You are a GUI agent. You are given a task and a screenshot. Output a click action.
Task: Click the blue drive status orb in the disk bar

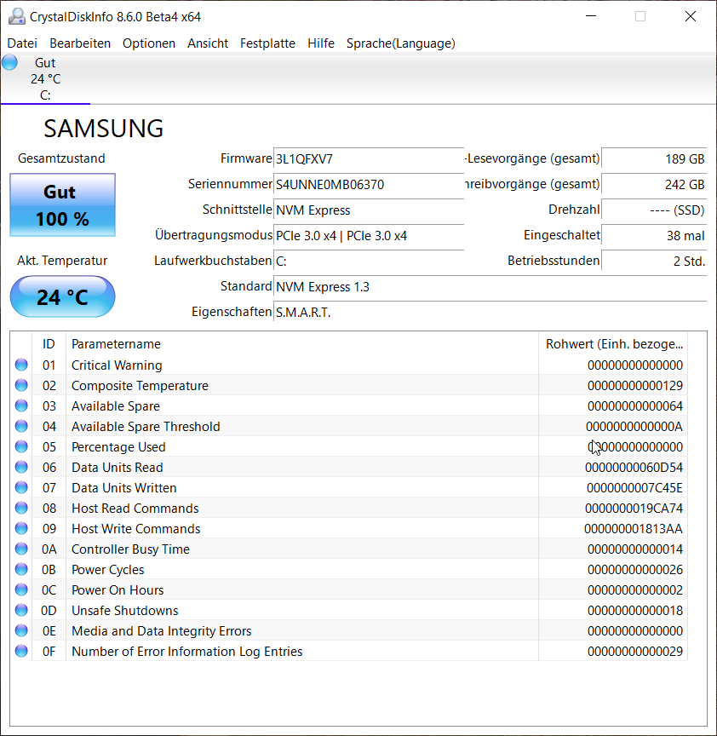(9, 62)
